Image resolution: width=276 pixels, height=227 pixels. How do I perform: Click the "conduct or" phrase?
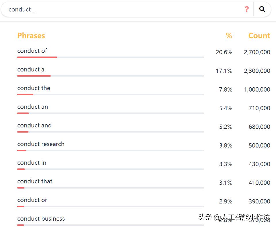point(32,200)
